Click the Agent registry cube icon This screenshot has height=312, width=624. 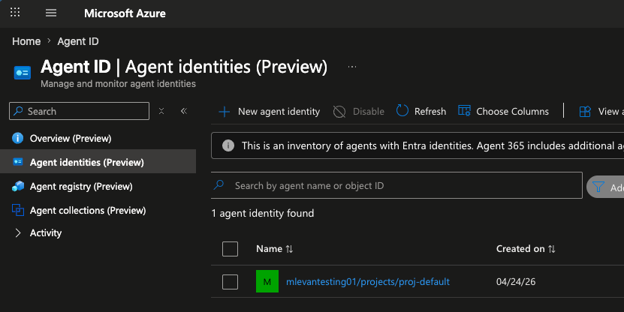pyautogui.click(x=18, y=186)
